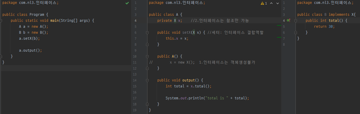This screenshot has width=360, height=114.
Task: Click line number 4 in class A gutter
Action: 136,21
